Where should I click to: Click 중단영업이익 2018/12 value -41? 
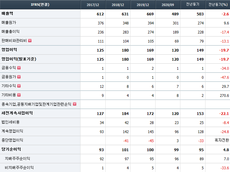pyautogui.click(x=126, y=141)
